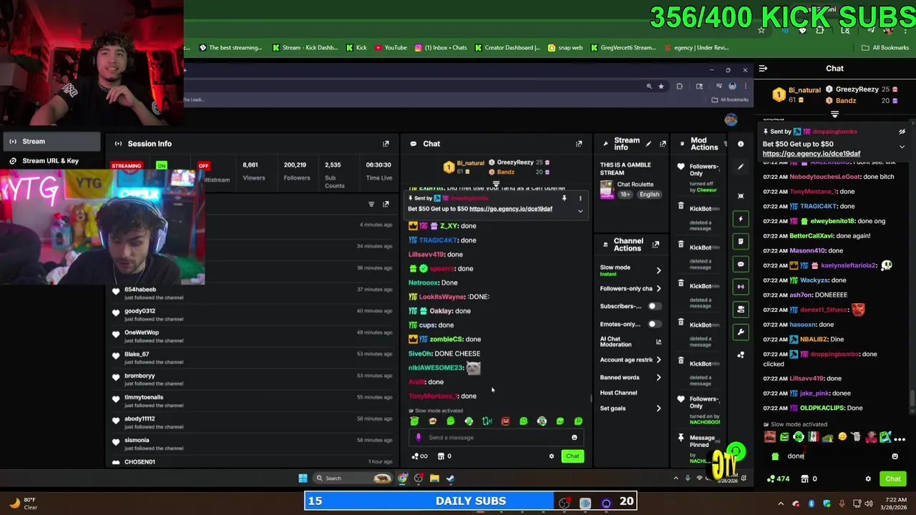The width and height of the screenshot is (916, 515).
Task: Edit Stream info with the pencil icon
Action: 648,144
